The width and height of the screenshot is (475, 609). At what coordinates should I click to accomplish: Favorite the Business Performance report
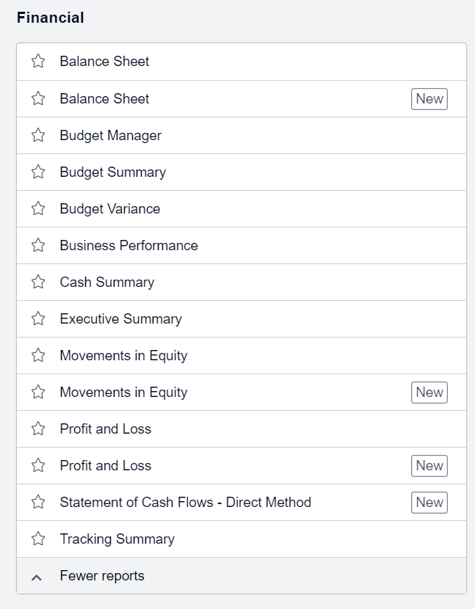[37, 245]
